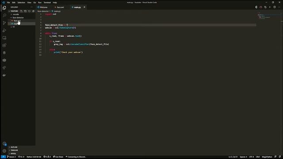Viewport: 283px width, 159px height.
Task: Switch to the Welcome tab
Action: point(43,8)
